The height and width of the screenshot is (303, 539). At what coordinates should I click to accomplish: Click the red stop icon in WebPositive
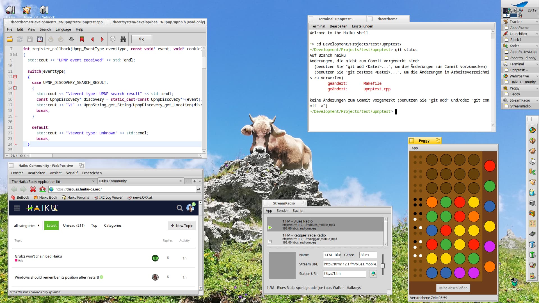pos(33,189)
